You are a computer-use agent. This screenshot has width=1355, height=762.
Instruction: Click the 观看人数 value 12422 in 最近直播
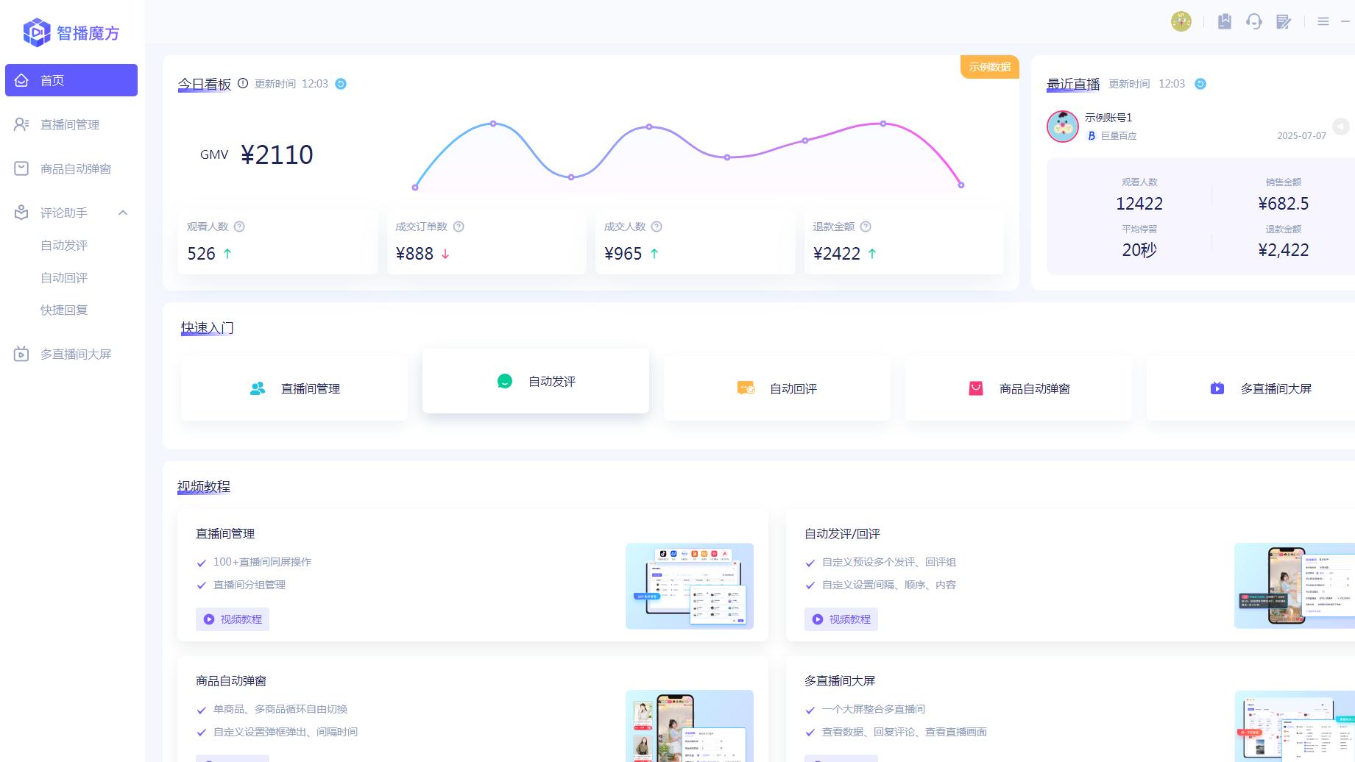pos(1139,204)
